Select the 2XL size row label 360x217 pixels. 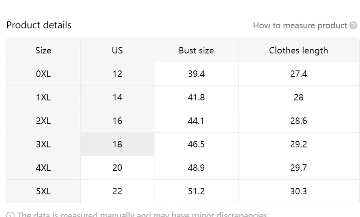[43, 121]
